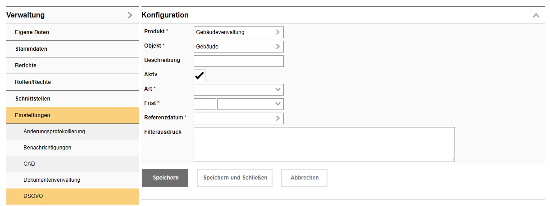The height and width of the screenshot is (206, 550).
Task: Click the Beschreibung text field
Action: click(238, 61)
